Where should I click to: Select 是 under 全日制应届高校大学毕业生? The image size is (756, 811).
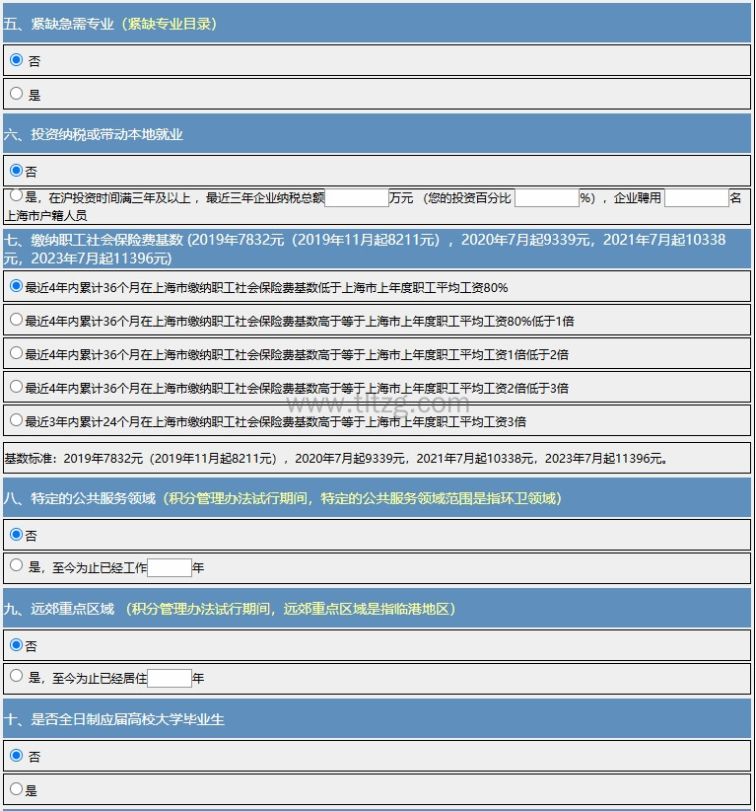[x=16, y=788]
